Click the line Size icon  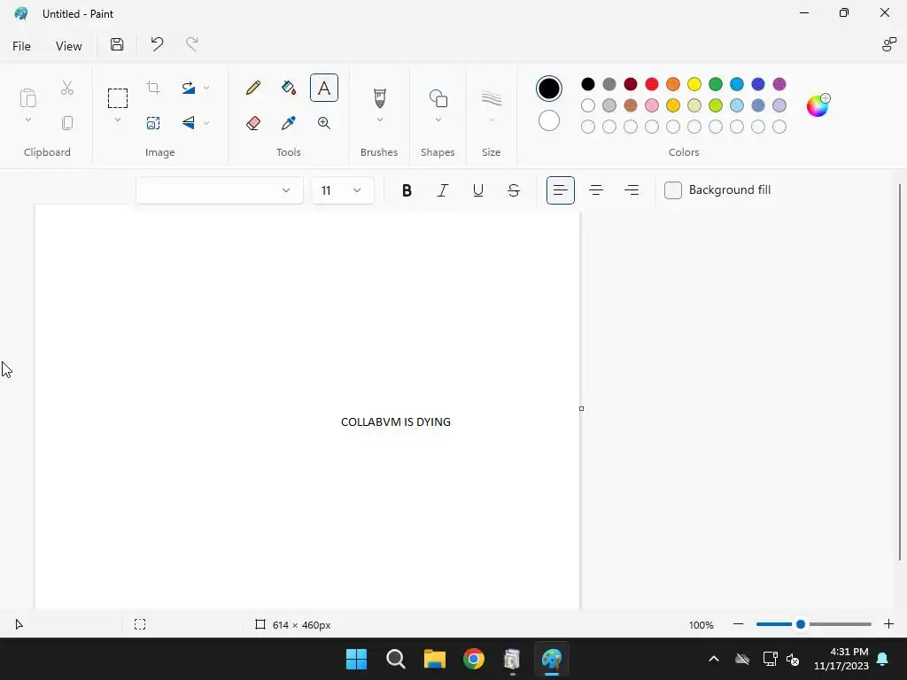tap(491, 98)
